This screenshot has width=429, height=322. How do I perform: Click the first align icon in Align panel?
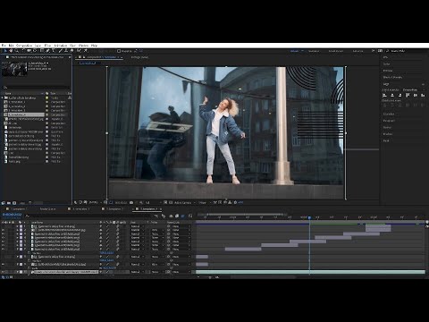pyautogui.click(x=384, y=96)
